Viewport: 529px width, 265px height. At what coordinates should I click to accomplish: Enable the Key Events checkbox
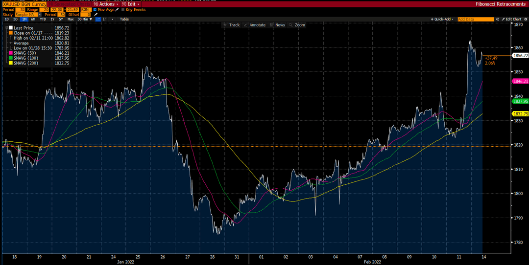pos(123,10)
